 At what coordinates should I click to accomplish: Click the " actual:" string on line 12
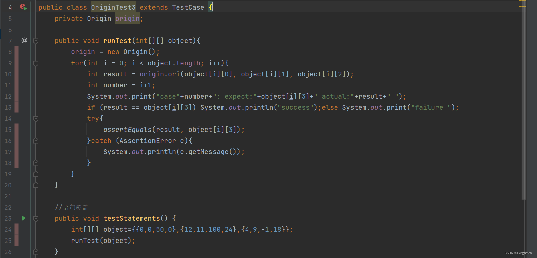334,96
